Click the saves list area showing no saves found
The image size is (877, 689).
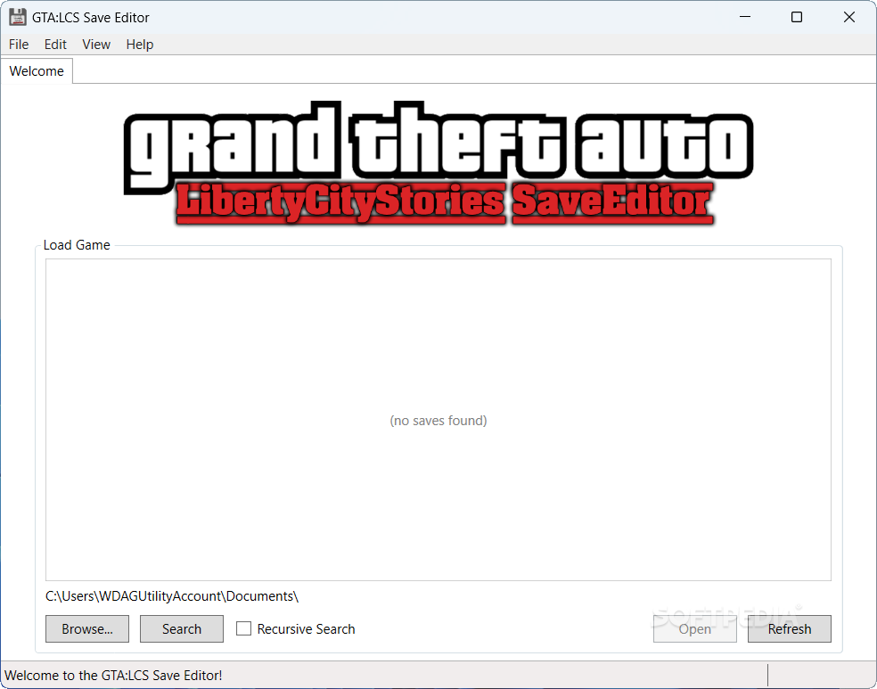click(x=438, y=420)
